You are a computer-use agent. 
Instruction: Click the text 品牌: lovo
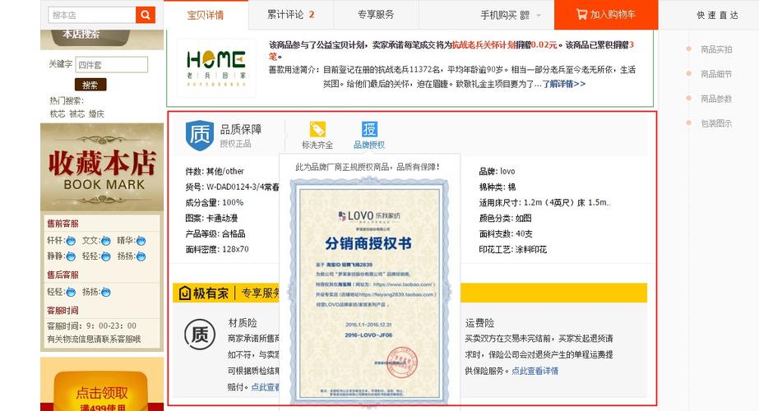click(498, 171)
